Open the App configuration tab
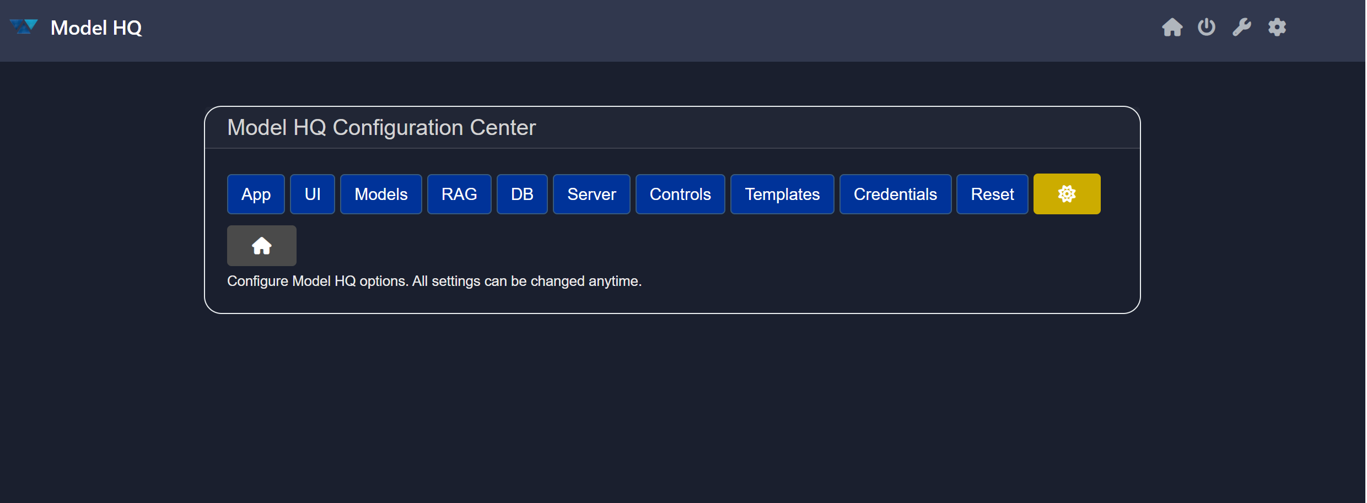1367x503 pixels. click(256, 194)
